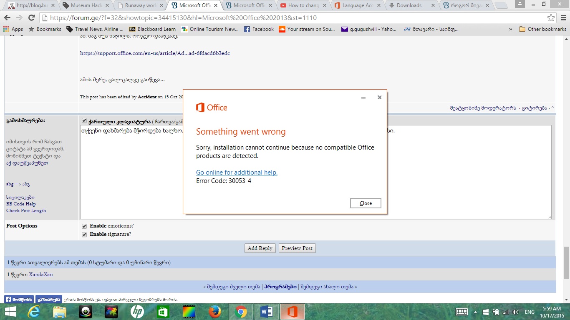Toggle the Georgian keyboard checkbox
Image resolution: width=570 pixels, height=320 pixels.
click(x=84, y=121)
